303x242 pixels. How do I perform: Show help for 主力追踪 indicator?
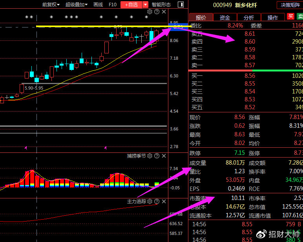tap(157, 202)
